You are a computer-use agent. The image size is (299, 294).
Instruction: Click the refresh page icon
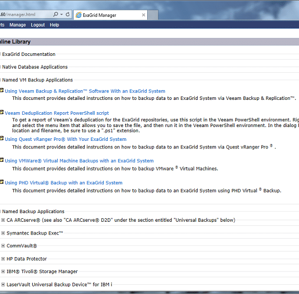point(67,14)
